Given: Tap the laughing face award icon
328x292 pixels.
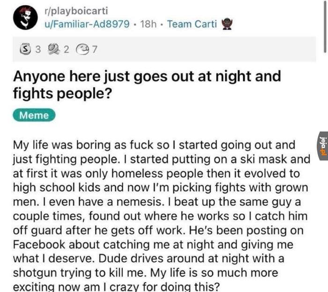Looking at the screenshot, I should click(83, 50).
